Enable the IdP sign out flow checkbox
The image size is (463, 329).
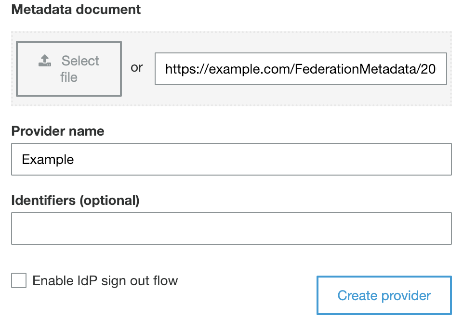click(19, 280)
